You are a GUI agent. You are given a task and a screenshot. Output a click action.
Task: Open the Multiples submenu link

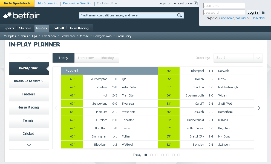10,36
